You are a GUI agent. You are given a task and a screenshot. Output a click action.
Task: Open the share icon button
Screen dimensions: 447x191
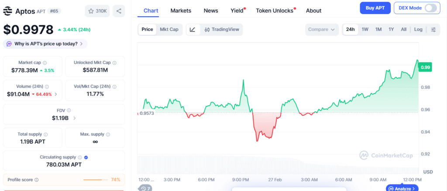pos(119,11)
